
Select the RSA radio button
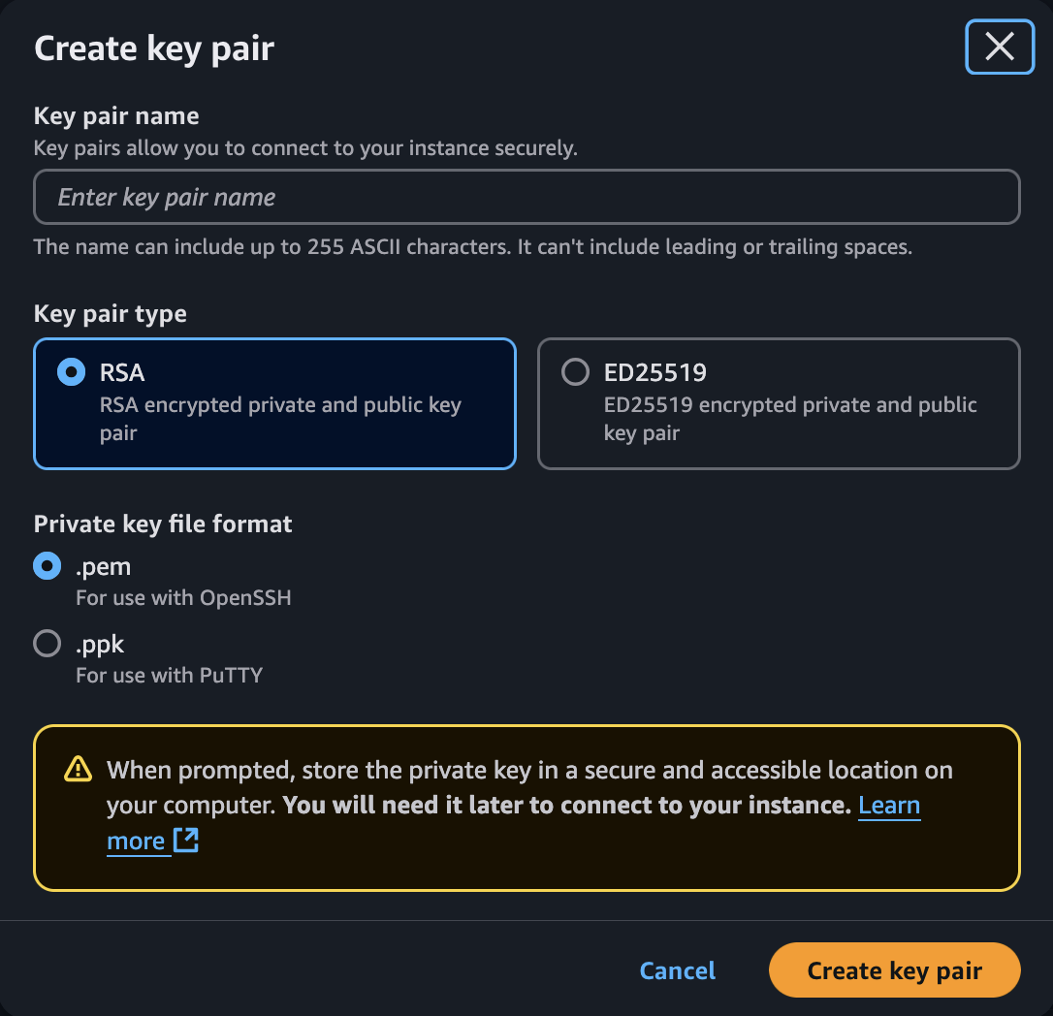tap(71, 372)
